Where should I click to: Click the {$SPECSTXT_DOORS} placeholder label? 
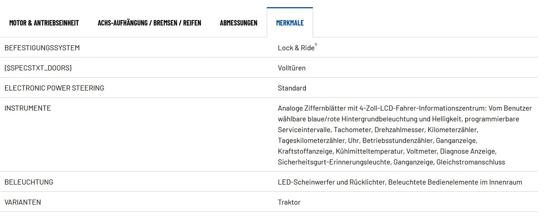[37, 68]
